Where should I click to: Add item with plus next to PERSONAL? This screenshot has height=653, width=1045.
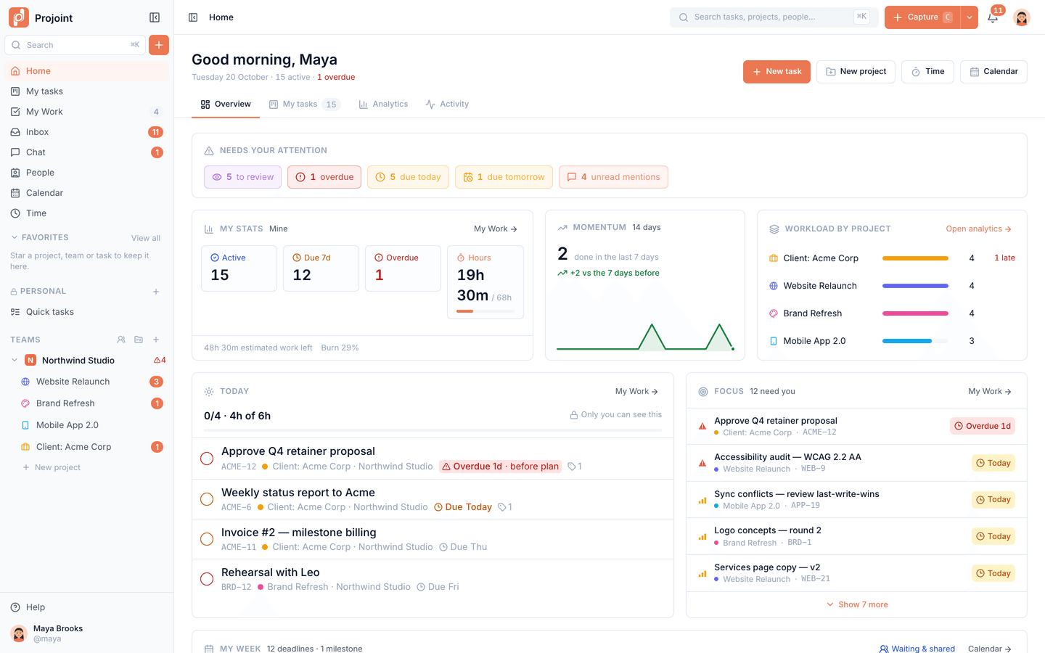pyautogui.click(x=156, y=292)
